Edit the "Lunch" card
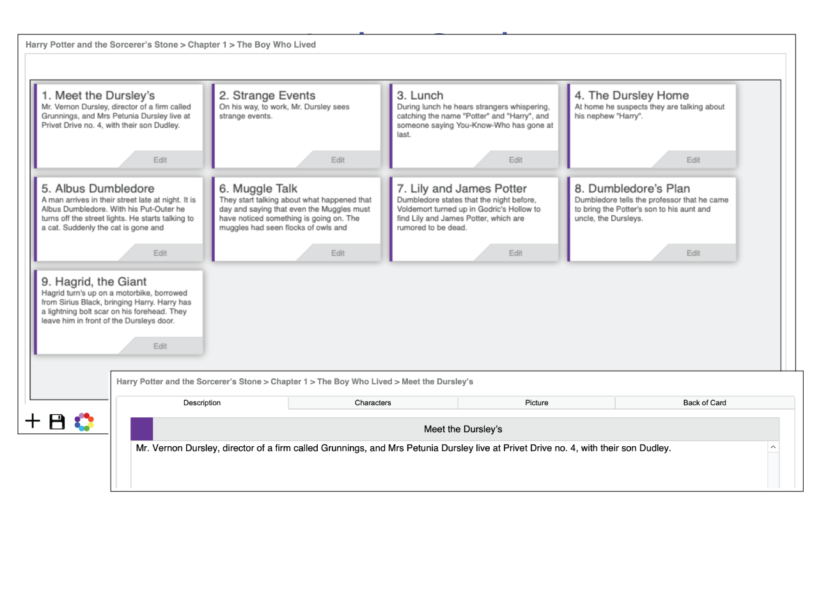 pyautogui.click(x=515, y=160)
